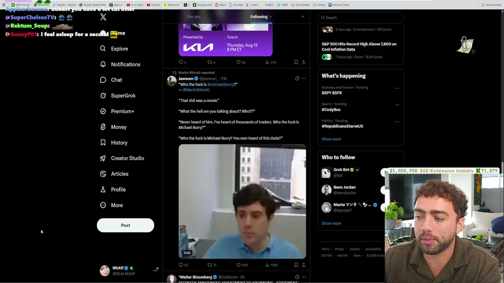
Task: Open the YouTube bookmark in bookmarks bar
Action: pos(154,5)
